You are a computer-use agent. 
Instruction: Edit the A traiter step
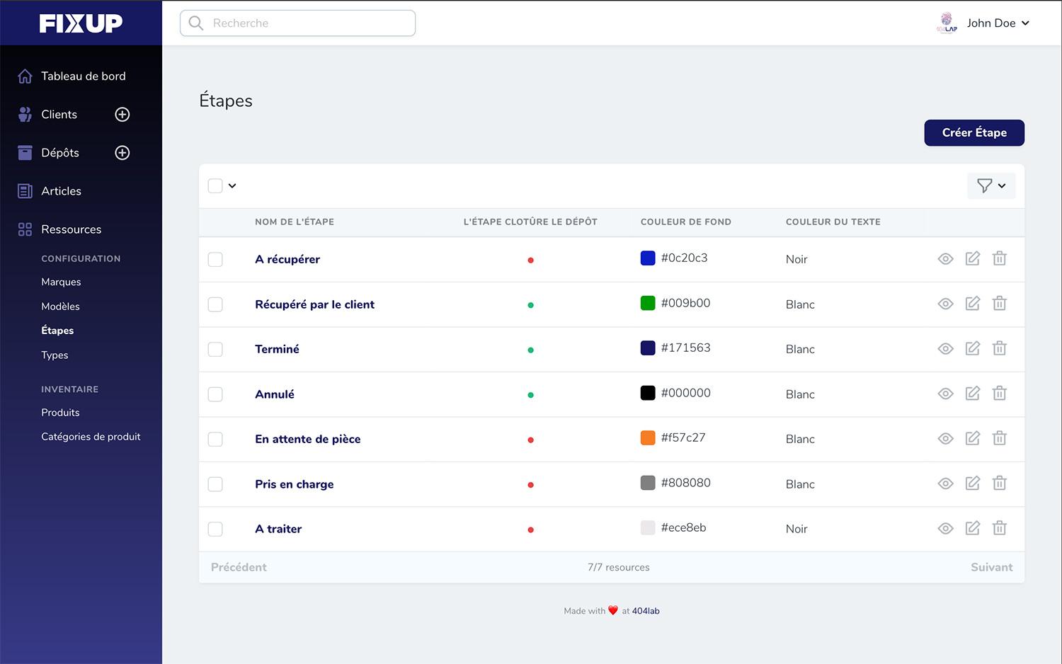pos(973,528)
